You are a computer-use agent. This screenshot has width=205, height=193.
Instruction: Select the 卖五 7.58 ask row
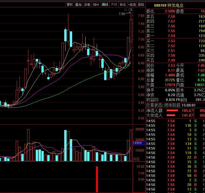(x=175, y=16)
